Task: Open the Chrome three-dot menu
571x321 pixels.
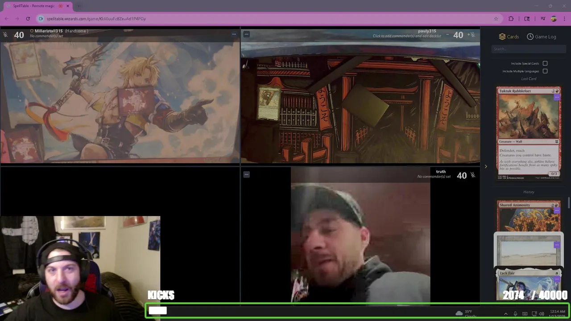Action: [x=565, y=19]
